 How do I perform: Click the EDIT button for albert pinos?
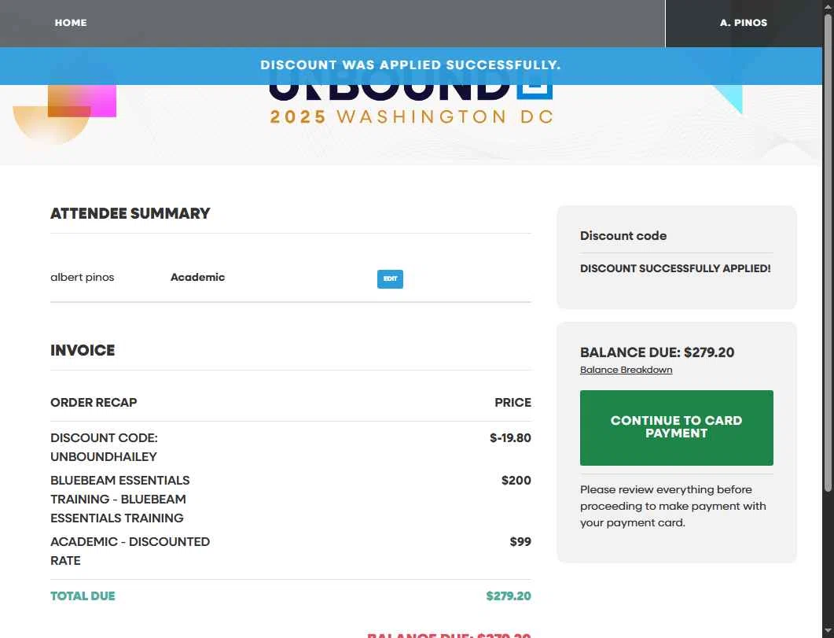click(x=390, y=278)
